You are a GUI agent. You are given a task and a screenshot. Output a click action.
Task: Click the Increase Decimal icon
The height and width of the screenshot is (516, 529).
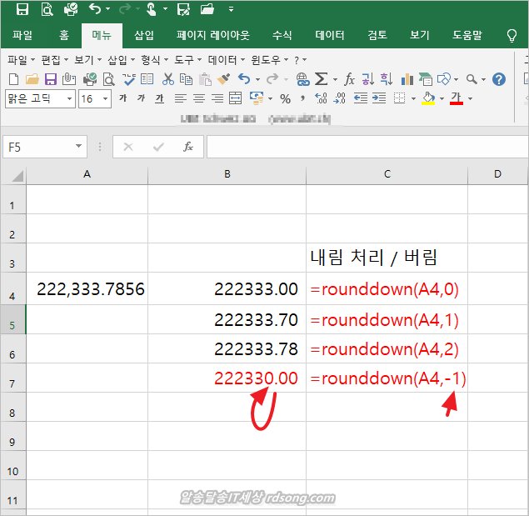(321, 98)
